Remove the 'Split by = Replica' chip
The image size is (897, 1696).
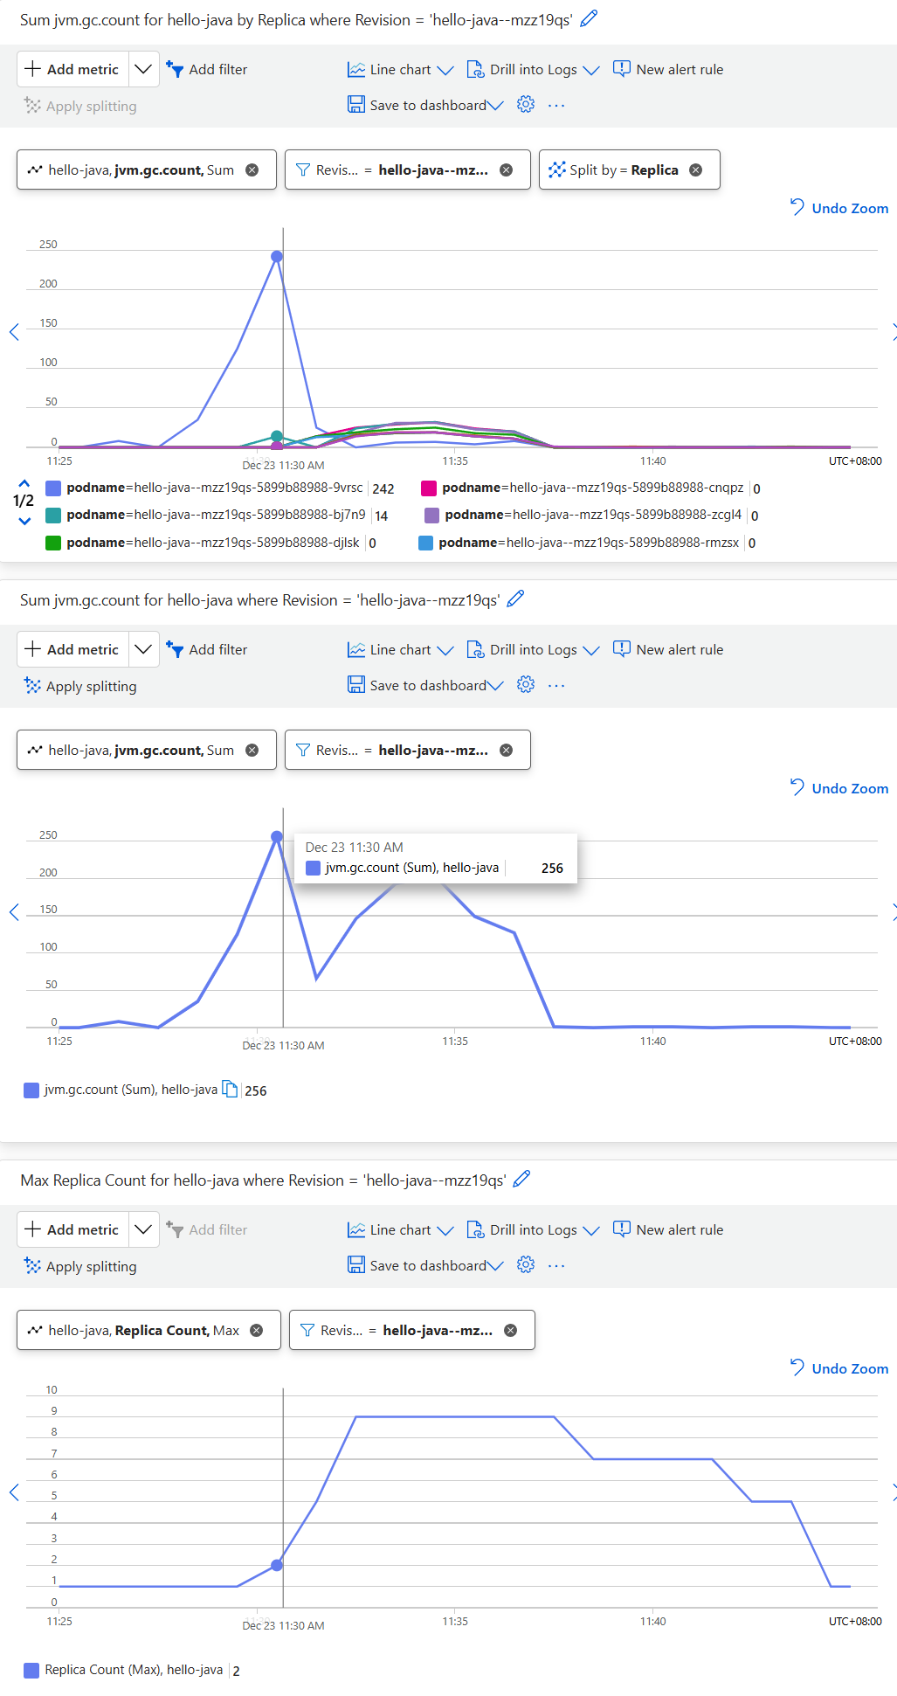click(696, 170)
